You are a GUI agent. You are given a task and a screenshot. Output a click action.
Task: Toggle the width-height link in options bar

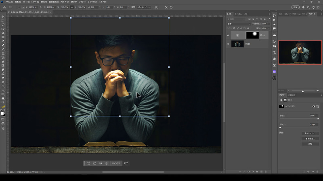72,7
